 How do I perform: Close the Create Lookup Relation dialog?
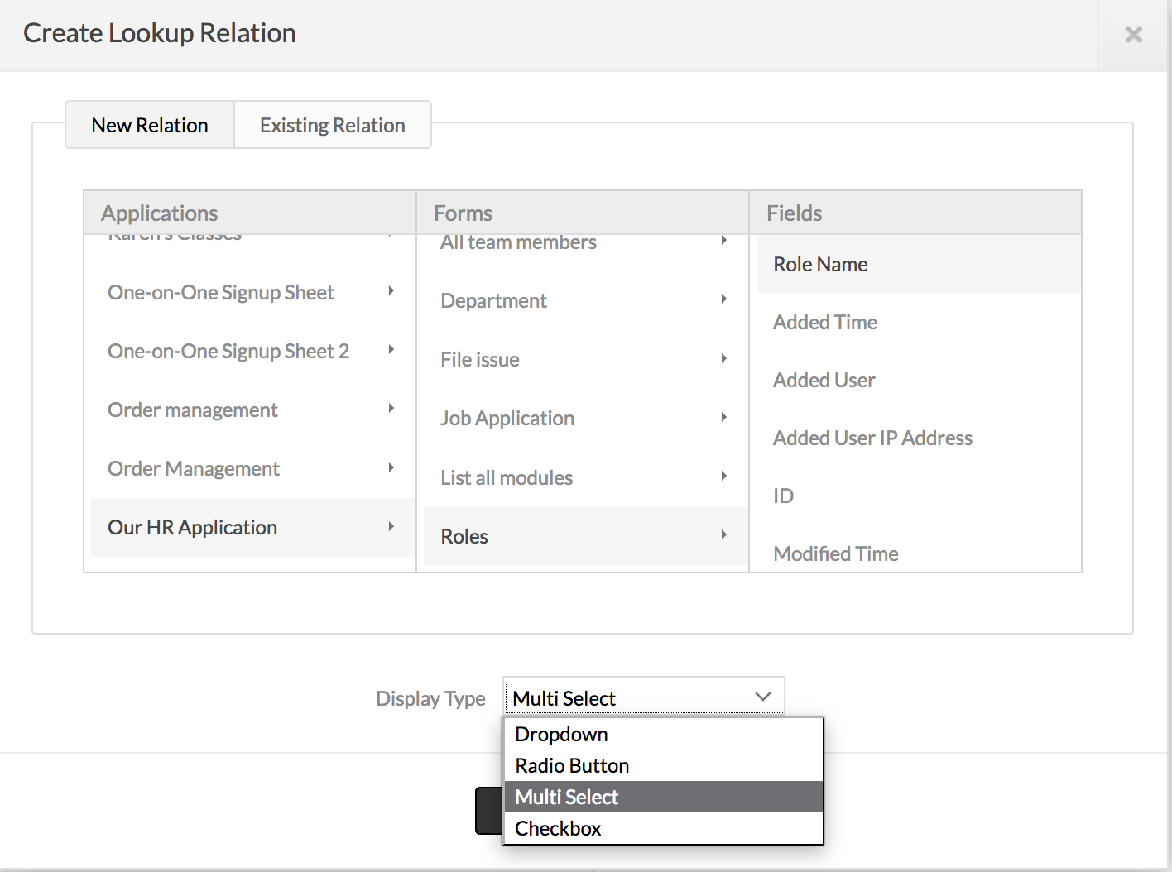pyautogui.click(x=1133, y=35)
